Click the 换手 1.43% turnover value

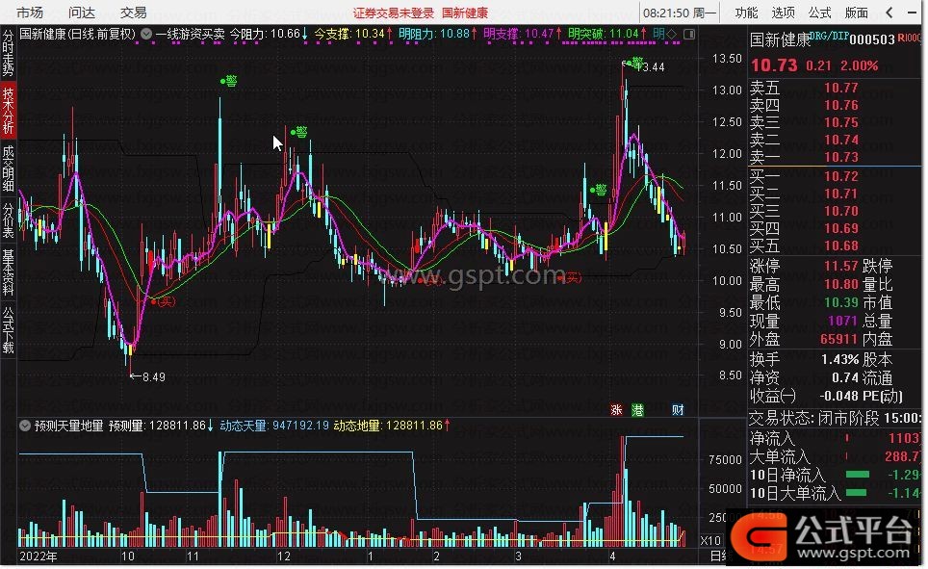[x=839, y=359]
